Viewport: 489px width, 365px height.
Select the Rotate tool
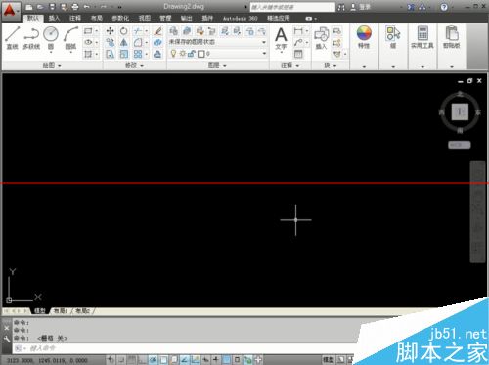point(124,31)
